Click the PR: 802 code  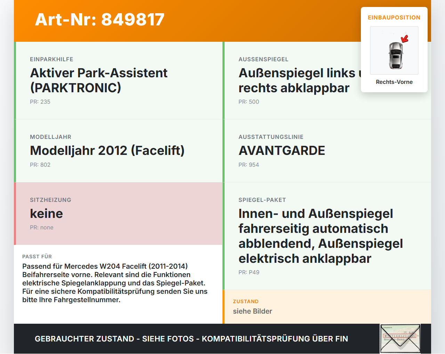[40, 165]
